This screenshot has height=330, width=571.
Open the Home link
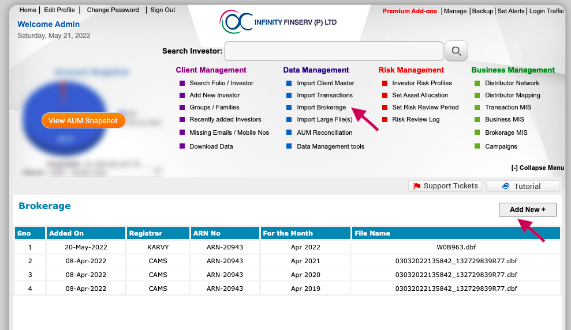(28, 10)
